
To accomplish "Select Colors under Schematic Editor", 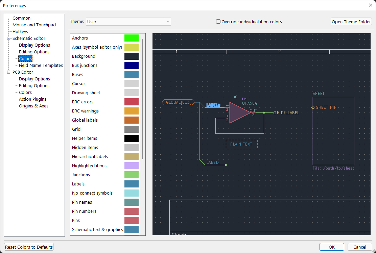I will [25, 58].
